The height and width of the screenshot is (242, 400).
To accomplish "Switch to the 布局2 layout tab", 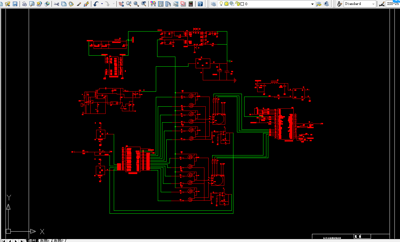I will pyautogui.click(x=59, y=241).
